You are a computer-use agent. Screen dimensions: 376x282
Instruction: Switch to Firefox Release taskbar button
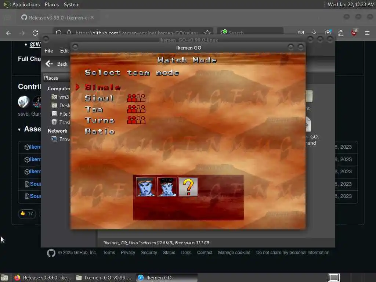(x=43, y=278)
